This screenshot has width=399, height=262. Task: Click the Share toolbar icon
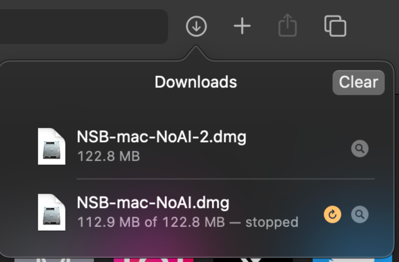[x=288, y=26]
